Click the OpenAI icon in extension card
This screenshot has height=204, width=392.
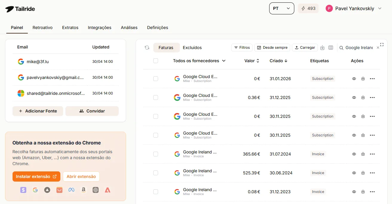96,190
